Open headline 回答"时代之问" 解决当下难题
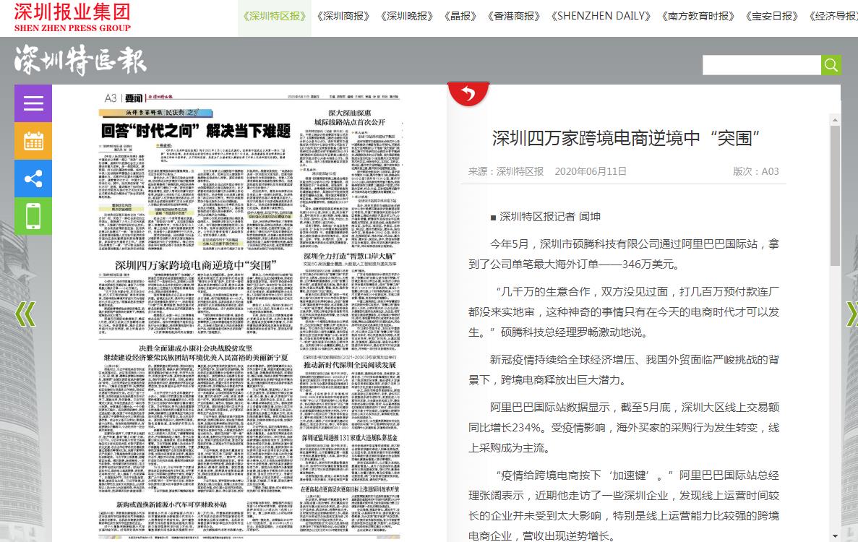This screenshot has height=542, width=858. pyautogui.click(x=196, y=131)
